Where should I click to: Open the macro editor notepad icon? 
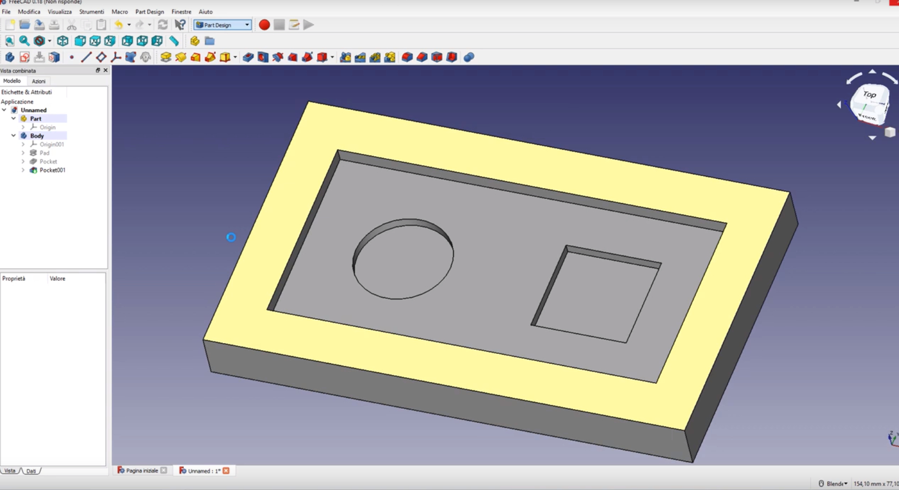(x=294, y=25)
